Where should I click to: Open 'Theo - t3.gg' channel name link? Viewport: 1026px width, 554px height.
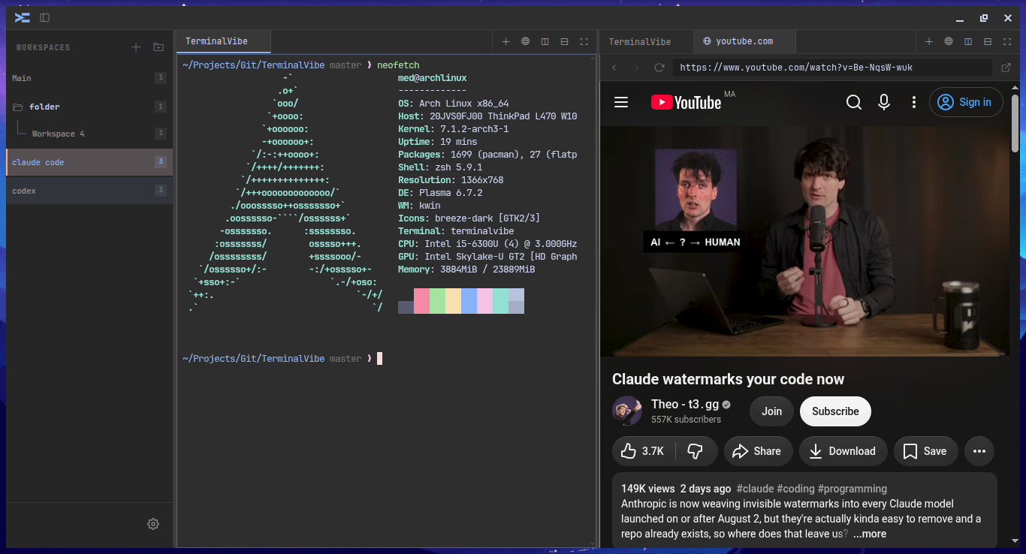coord(686,405)
